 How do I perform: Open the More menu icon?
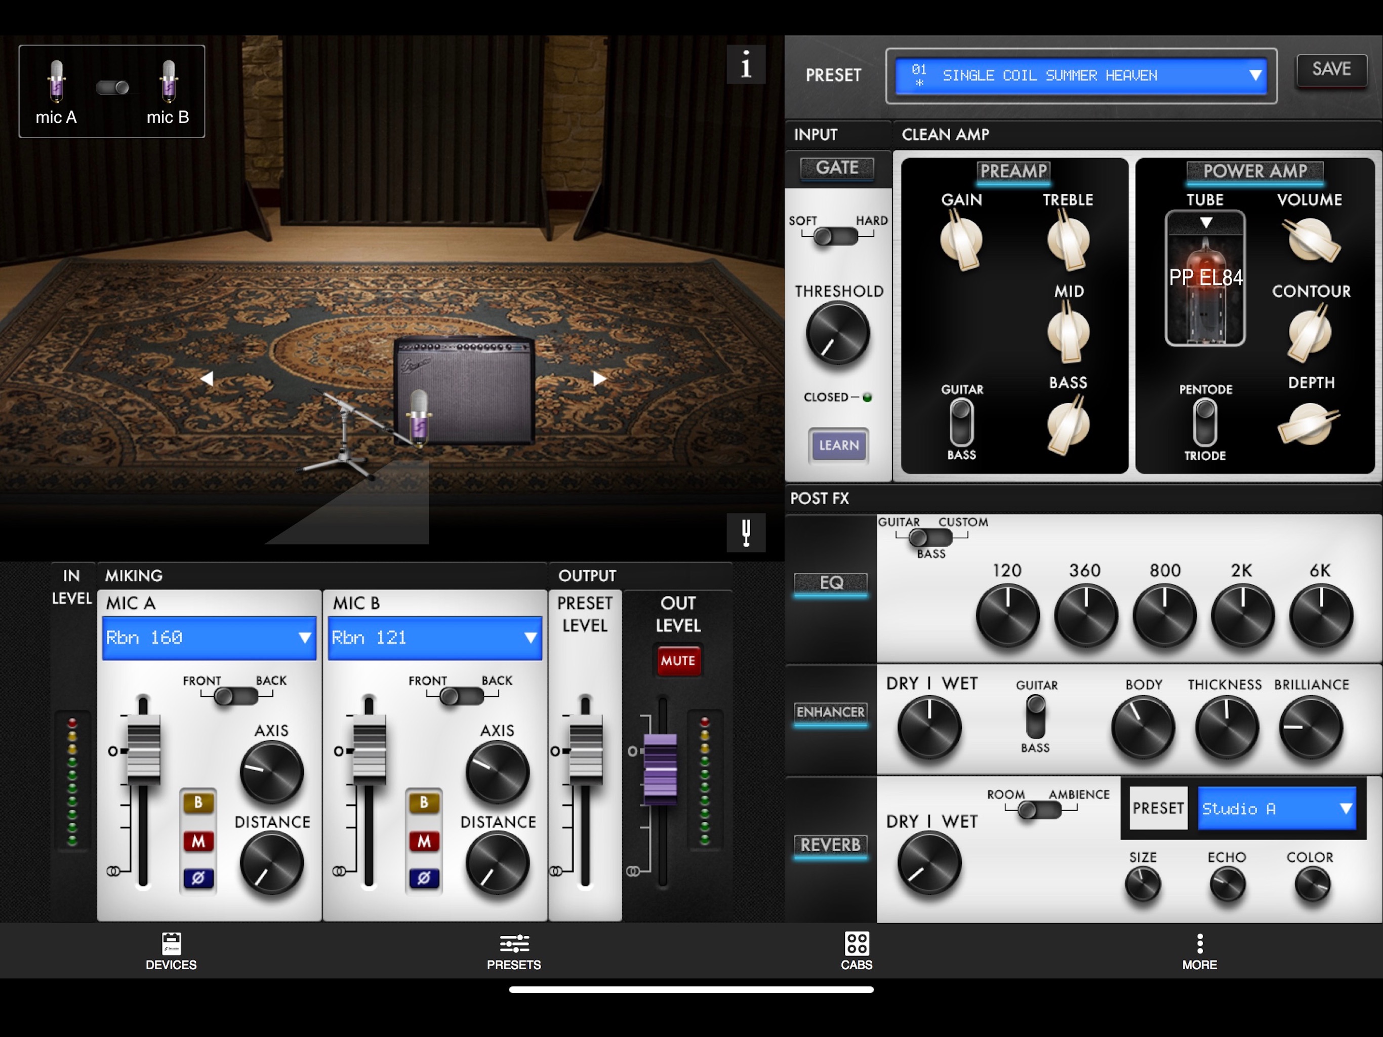pos(1199,951)
